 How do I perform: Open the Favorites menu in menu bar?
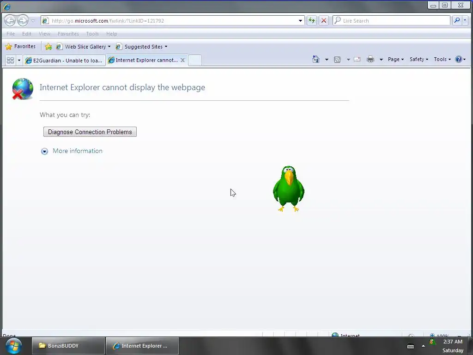(x=68, y=34)
